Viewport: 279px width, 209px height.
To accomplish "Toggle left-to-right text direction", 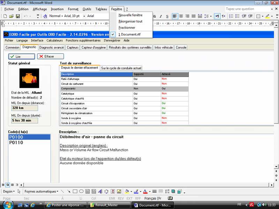I will click(x=217, y=16).
